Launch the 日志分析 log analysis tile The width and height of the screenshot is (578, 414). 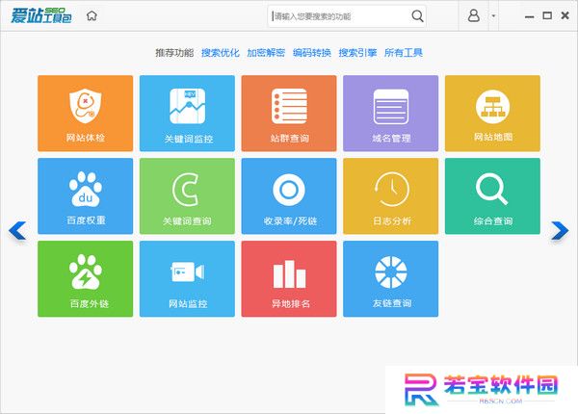(391, 196)
